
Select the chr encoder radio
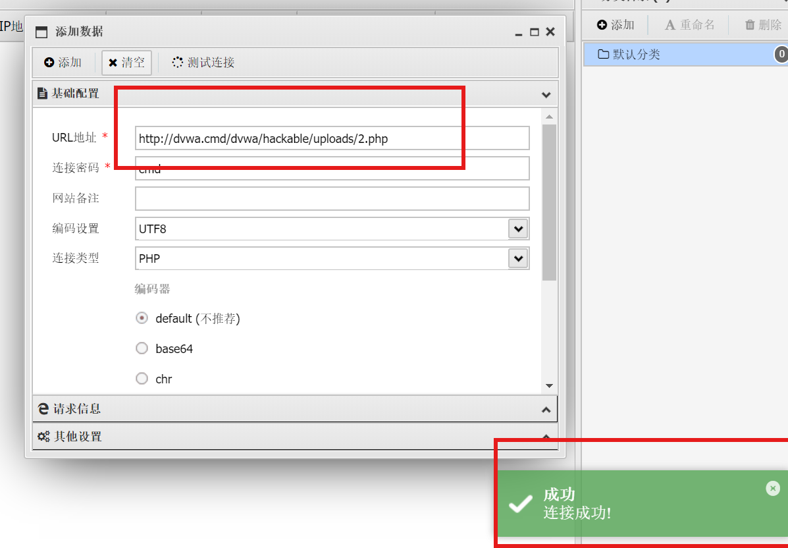click(142, 379)
